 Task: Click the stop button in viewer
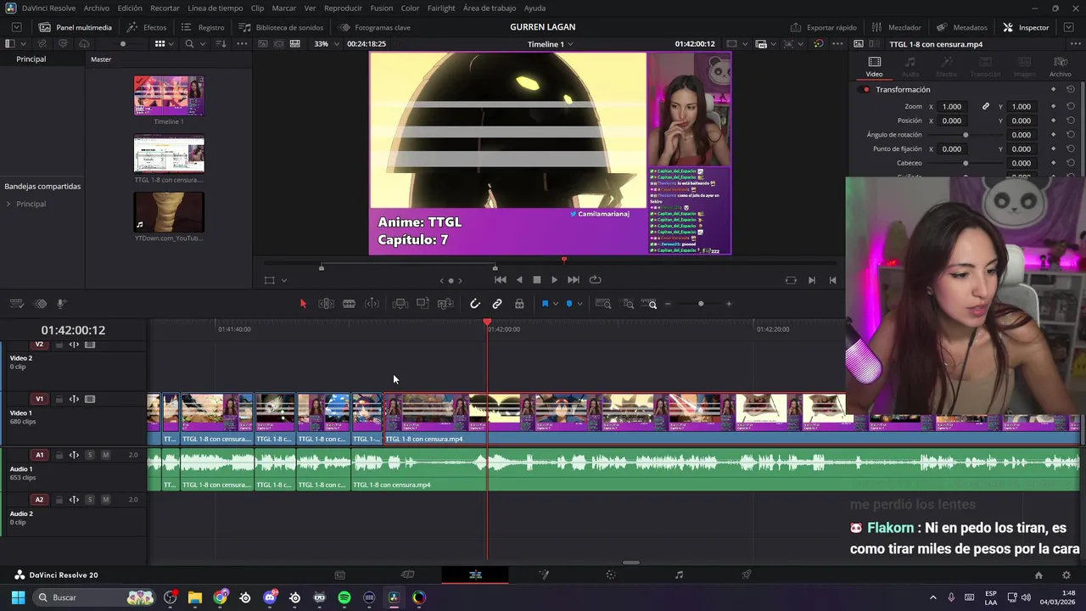click(536, 280)
